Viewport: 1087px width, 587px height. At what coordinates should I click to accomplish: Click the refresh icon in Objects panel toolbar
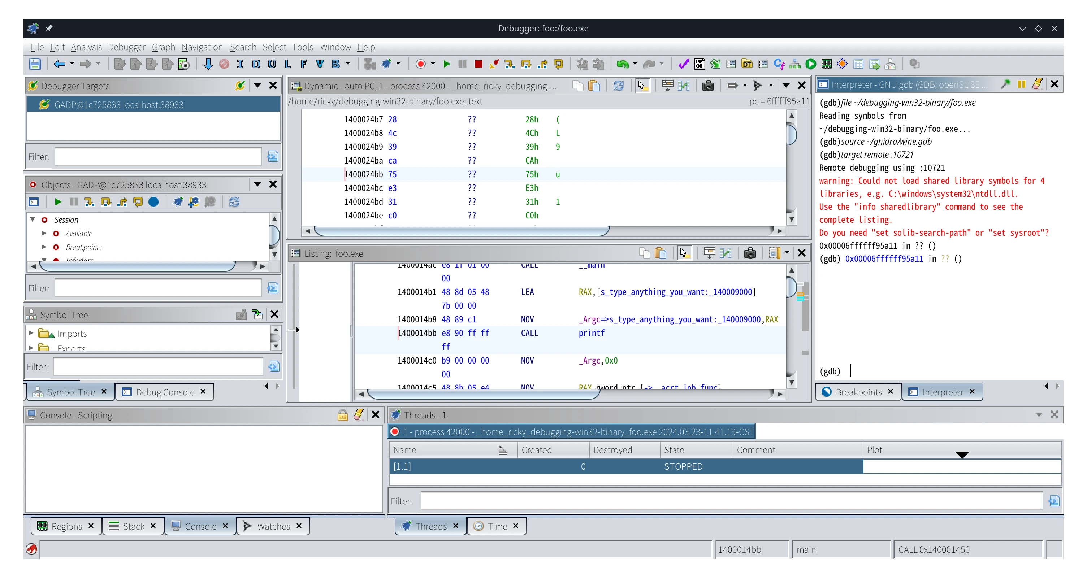coord(234,202)
